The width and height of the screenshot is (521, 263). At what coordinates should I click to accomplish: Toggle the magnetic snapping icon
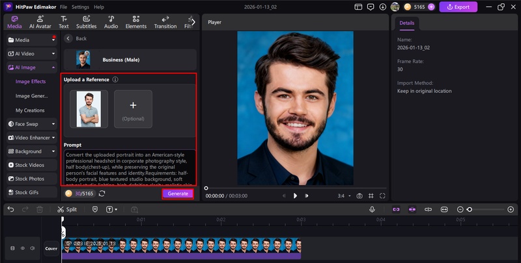click(412, 209)
